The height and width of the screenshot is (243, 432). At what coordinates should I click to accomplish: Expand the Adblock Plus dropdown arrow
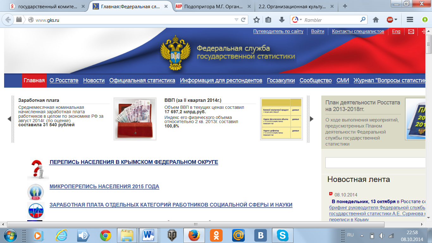point(396,20)
